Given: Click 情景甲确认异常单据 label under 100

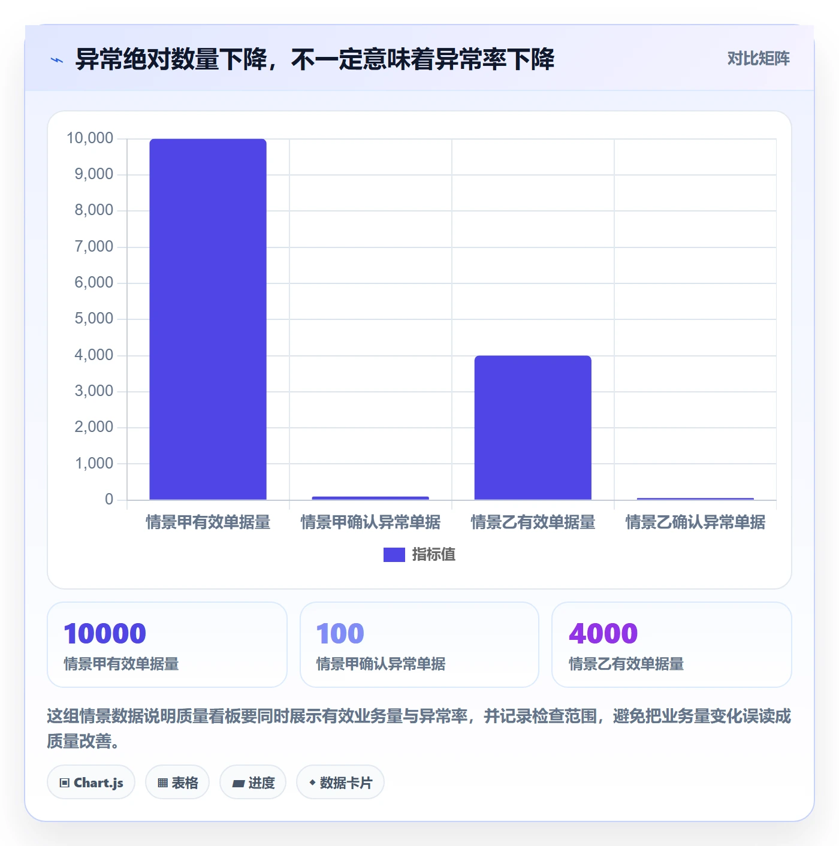Looking at the screenshot, I should click(x=381, y=664).
